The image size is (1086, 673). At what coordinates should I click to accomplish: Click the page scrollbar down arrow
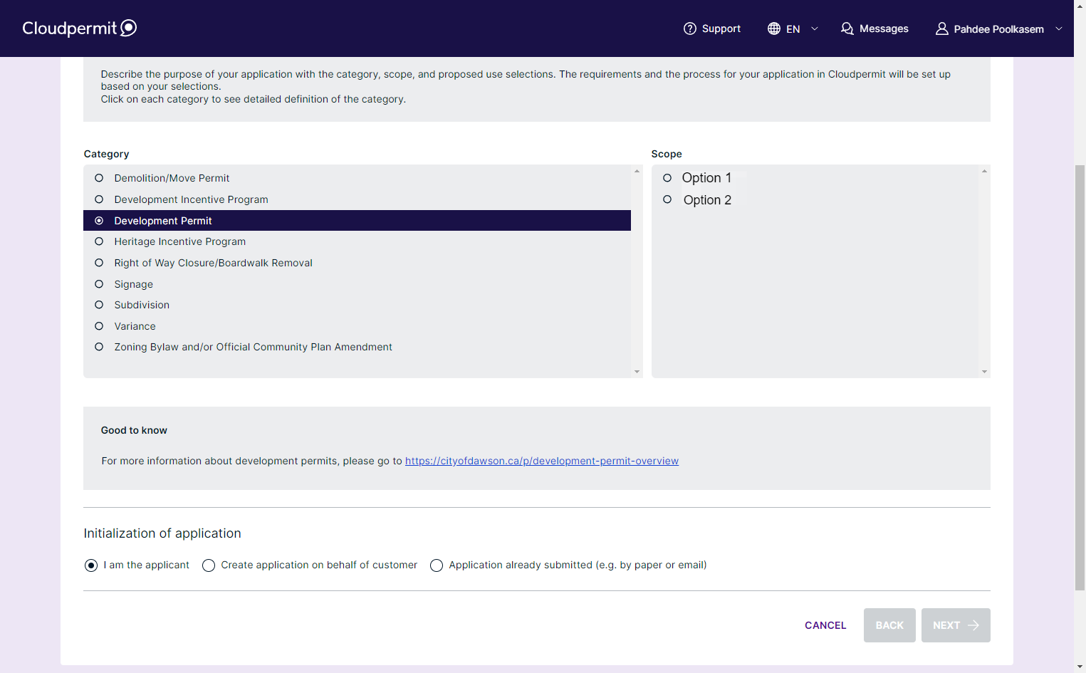coord(1080,667)
